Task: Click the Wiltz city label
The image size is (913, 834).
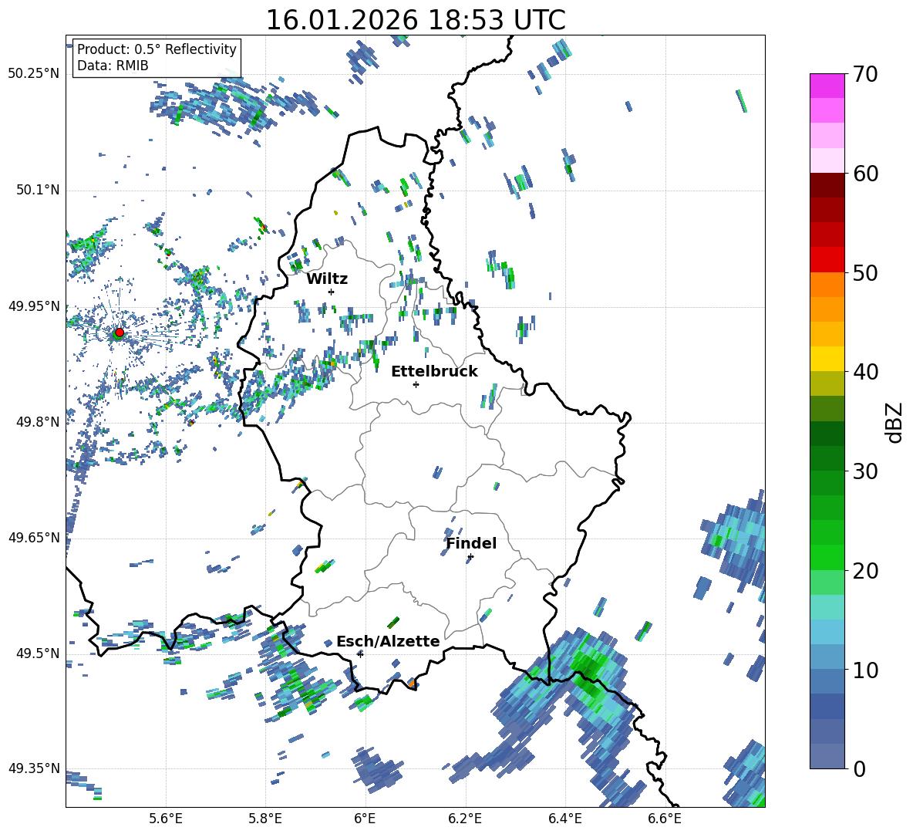Action: (327, 279)
